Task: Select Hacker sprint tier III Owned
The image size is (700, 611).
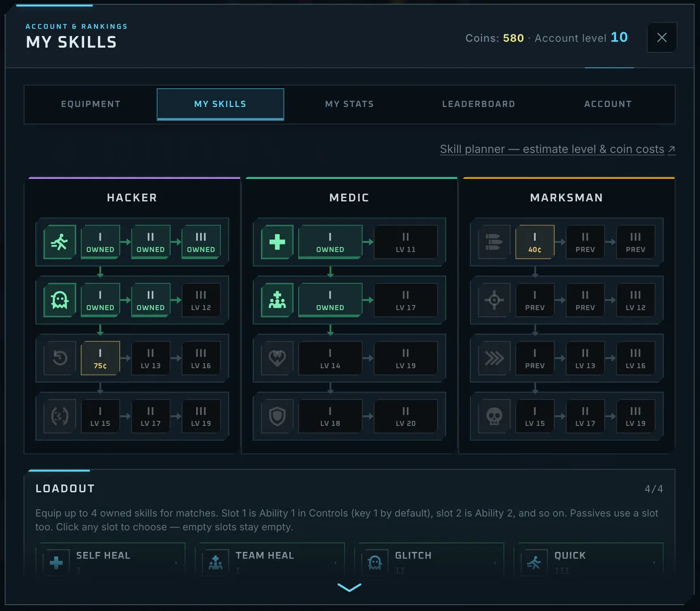Action: [x=201, y=242]
